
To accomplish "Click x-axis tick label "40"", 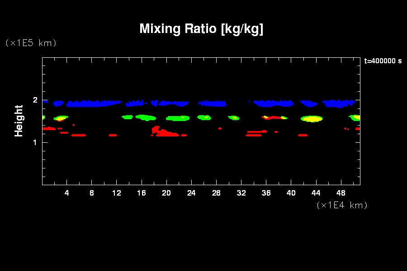I will (291, 193).
